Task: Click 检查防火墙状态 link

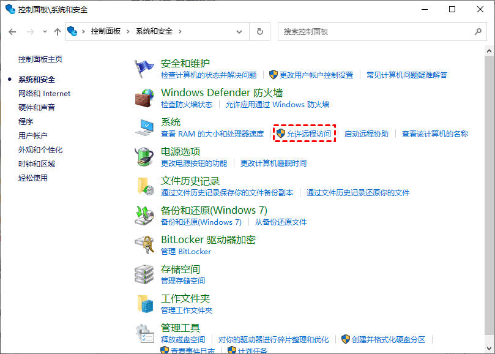Action: 187,104
